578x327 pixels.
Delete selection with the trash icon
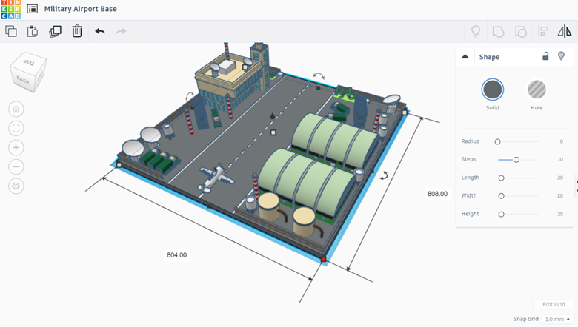click(77, 31)
